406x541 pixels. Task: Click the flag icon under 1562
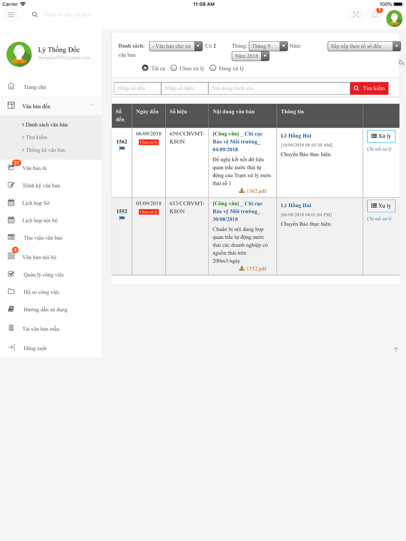122,148
